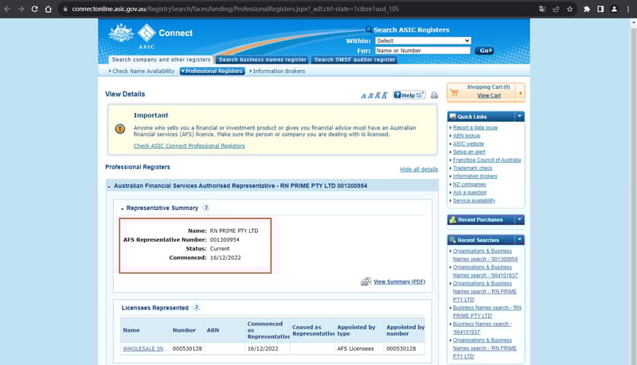This screenshot has height=365, width=637.
Task: Click help icon beside Licensees Represented
Action: 196,308
